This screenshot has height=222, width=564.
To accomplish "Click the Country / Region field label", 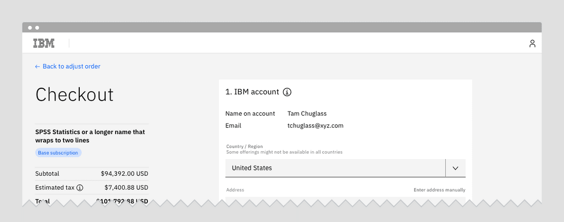I will click(x=244, y=146).
